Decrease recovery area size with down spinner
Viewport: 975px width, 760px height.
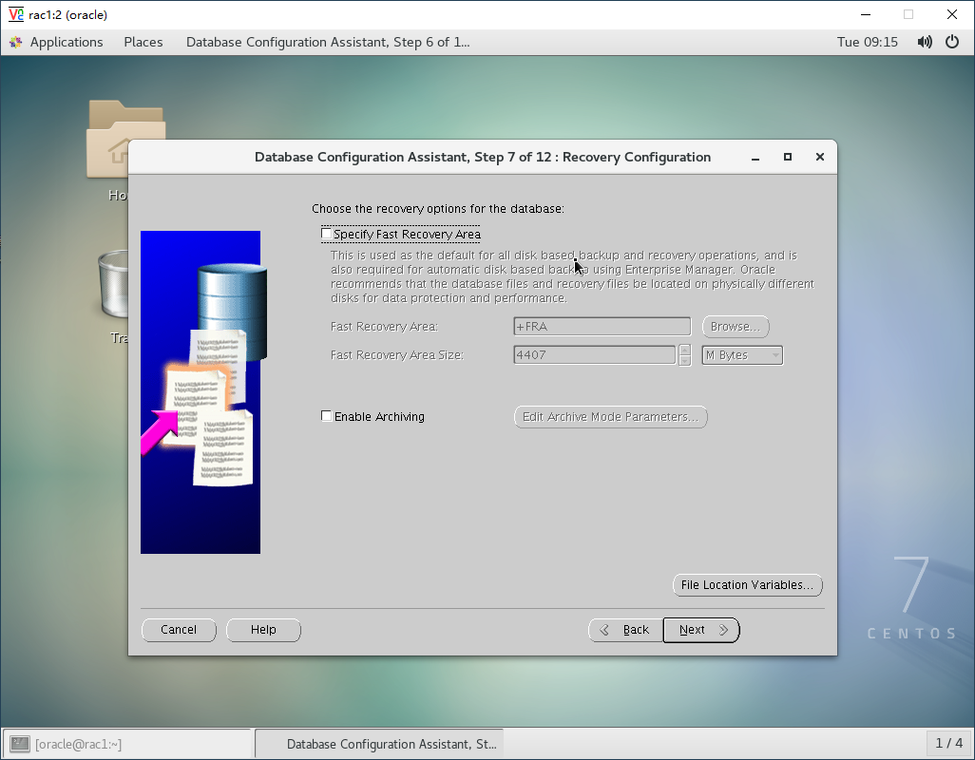pyautogui.click(x=684, y=360)
